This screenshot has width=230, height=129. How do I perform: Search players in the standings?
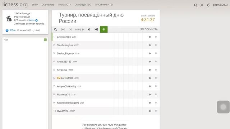tap(55, 29)
